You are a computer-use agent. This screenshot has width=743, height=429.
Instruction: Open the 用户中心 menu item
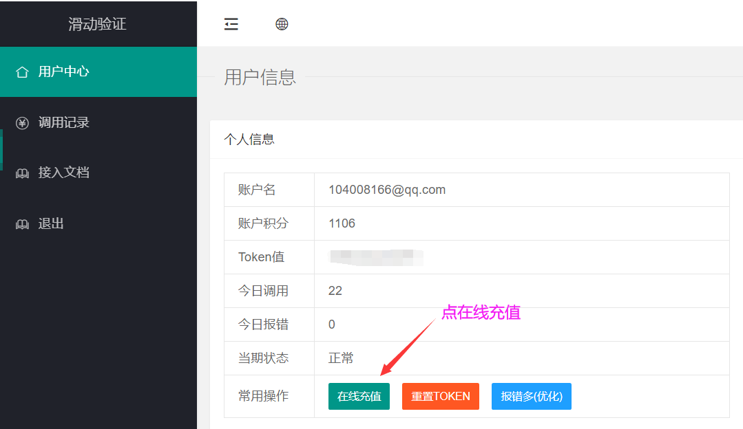pos(64,71)
